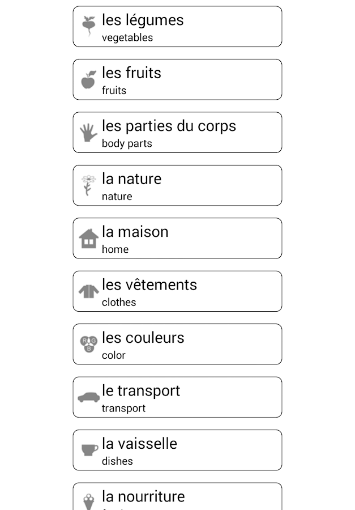Image resolution: width=355 pixels, height=510 pixels.
Task: Tap the apple icon for fruits
Action: pyautogui.click(x=88, y=80)
